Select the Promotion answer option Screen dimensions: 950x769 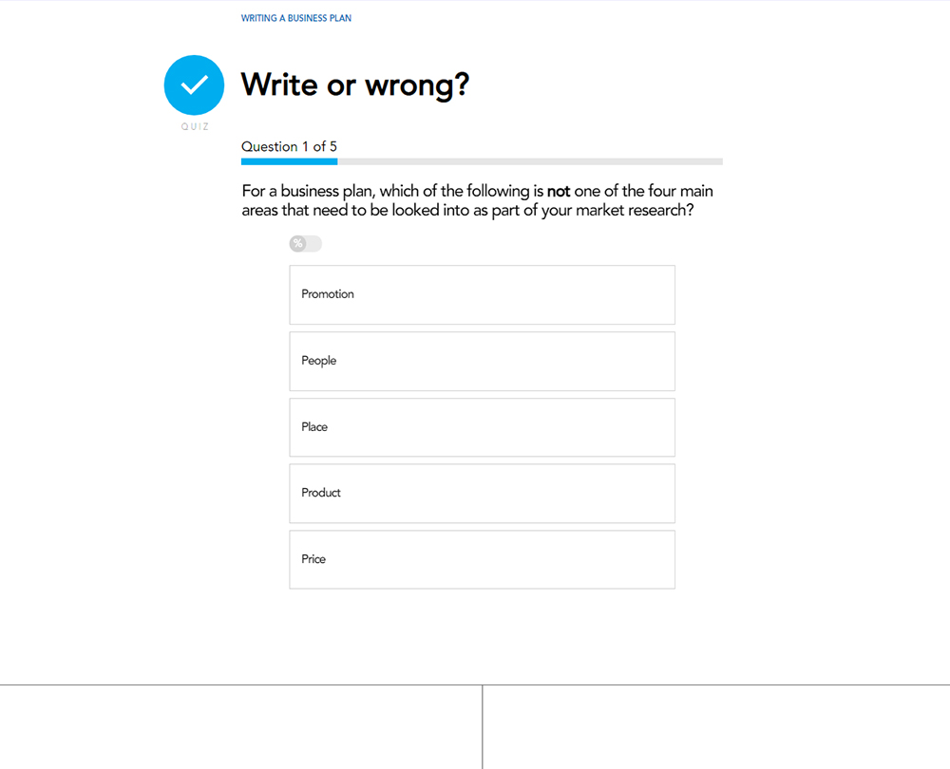[482, 294]
